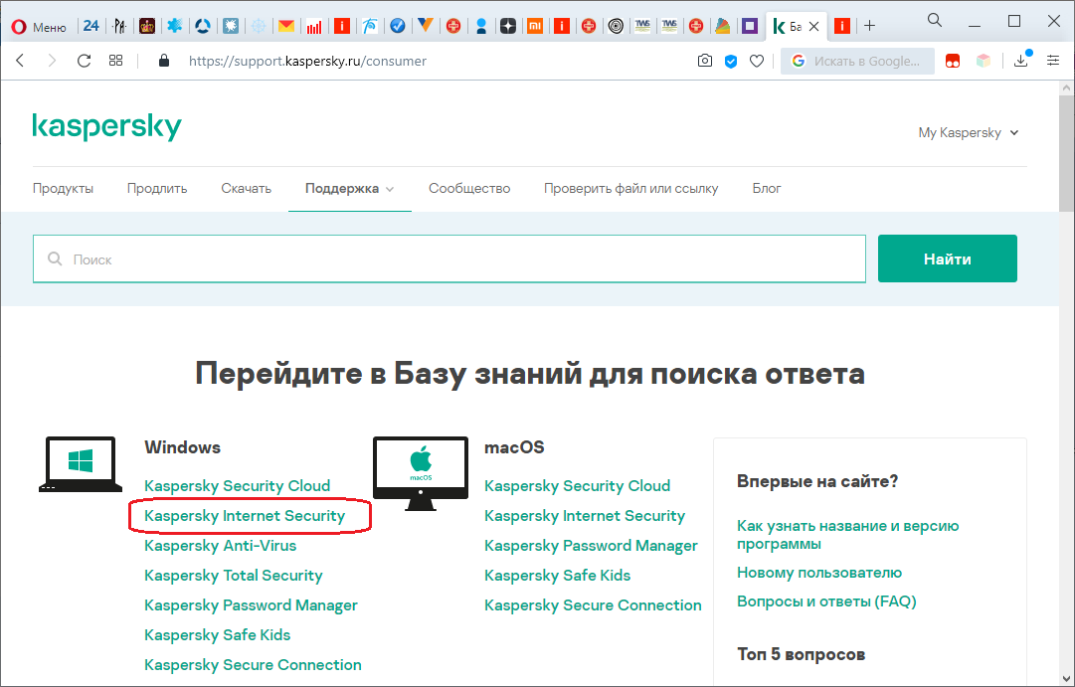Open Как узнать название и версию программы

coord(848,535)
